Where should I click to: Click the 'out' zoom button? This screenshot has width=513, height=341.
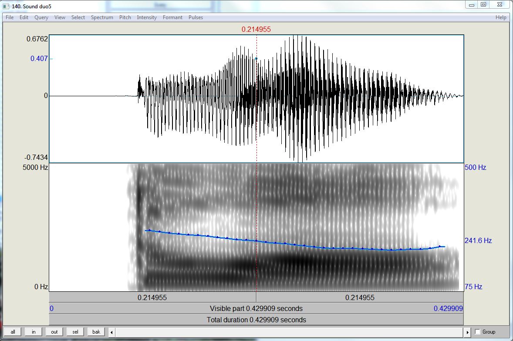pos(54,332)
